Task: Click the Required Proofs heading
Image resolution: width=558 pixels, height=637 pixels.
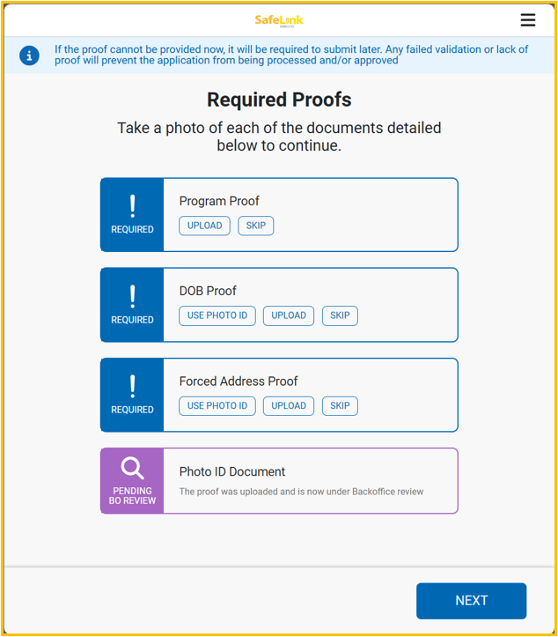Action: click(279, 100)
